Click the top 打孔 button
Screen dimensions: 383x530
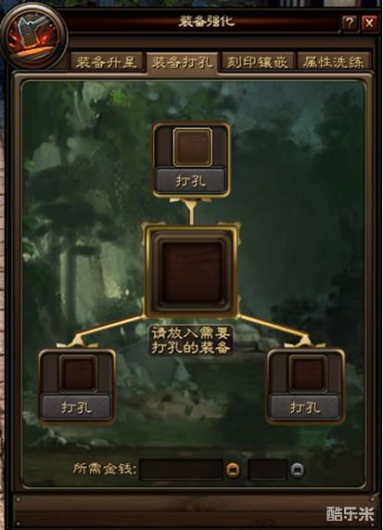pos(191,181)
